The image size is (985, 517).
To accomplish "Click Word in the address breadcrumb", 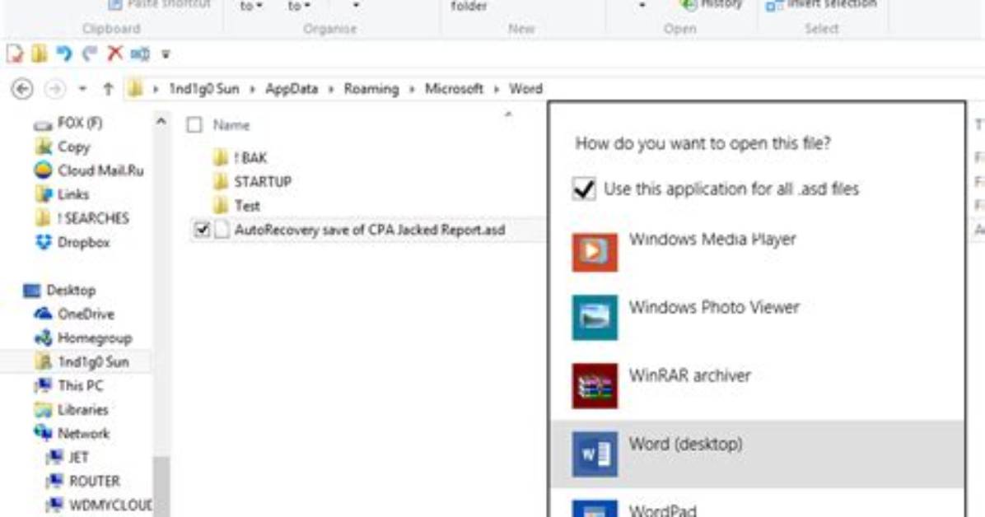I will point(525,89).
